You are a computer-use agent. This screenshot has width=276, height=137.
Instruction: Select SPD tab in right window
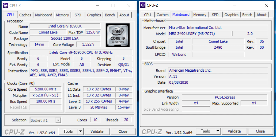[215, 15]
